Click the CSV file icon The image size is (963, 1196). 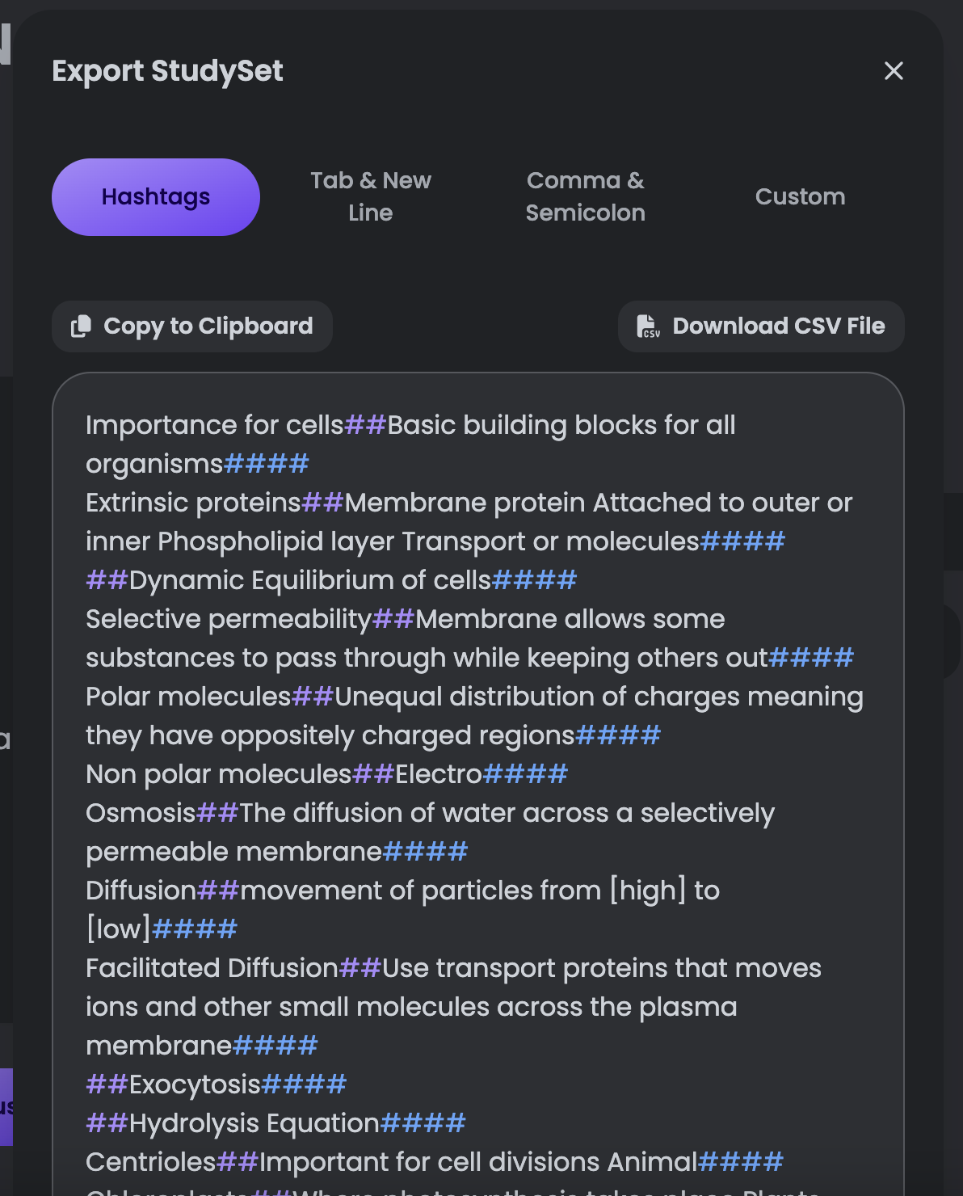click(648, 326)
